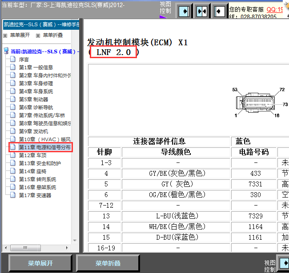
Task: Click the bottom 菜单展开 button
Action: pyautogui.click(x=40, y=263)
